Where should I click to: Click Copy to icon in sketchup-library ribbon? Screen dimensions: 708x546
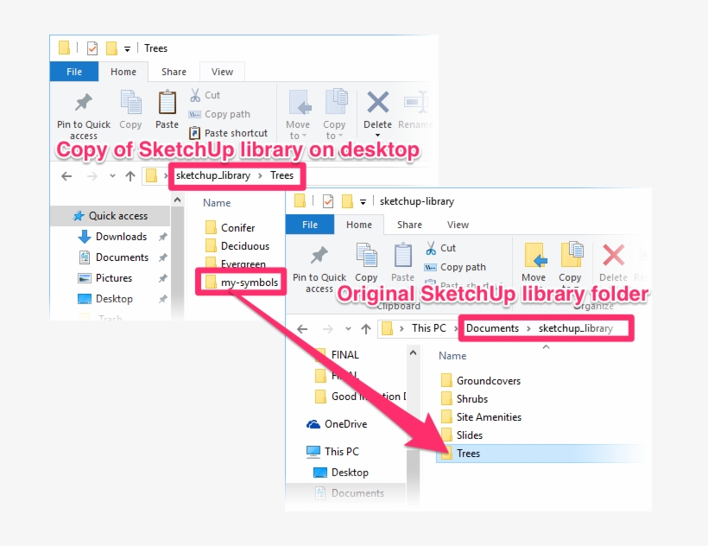coord(572,255)
